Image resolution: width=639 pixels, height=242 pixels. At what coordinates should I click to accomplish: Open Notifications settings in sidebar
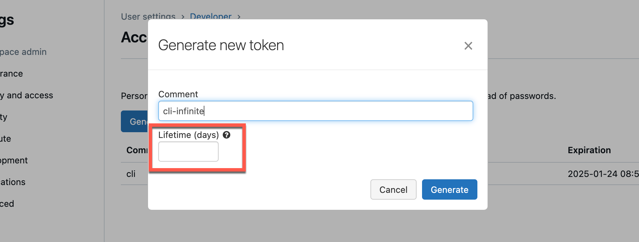pyautogui.click(x=13, y=182)
